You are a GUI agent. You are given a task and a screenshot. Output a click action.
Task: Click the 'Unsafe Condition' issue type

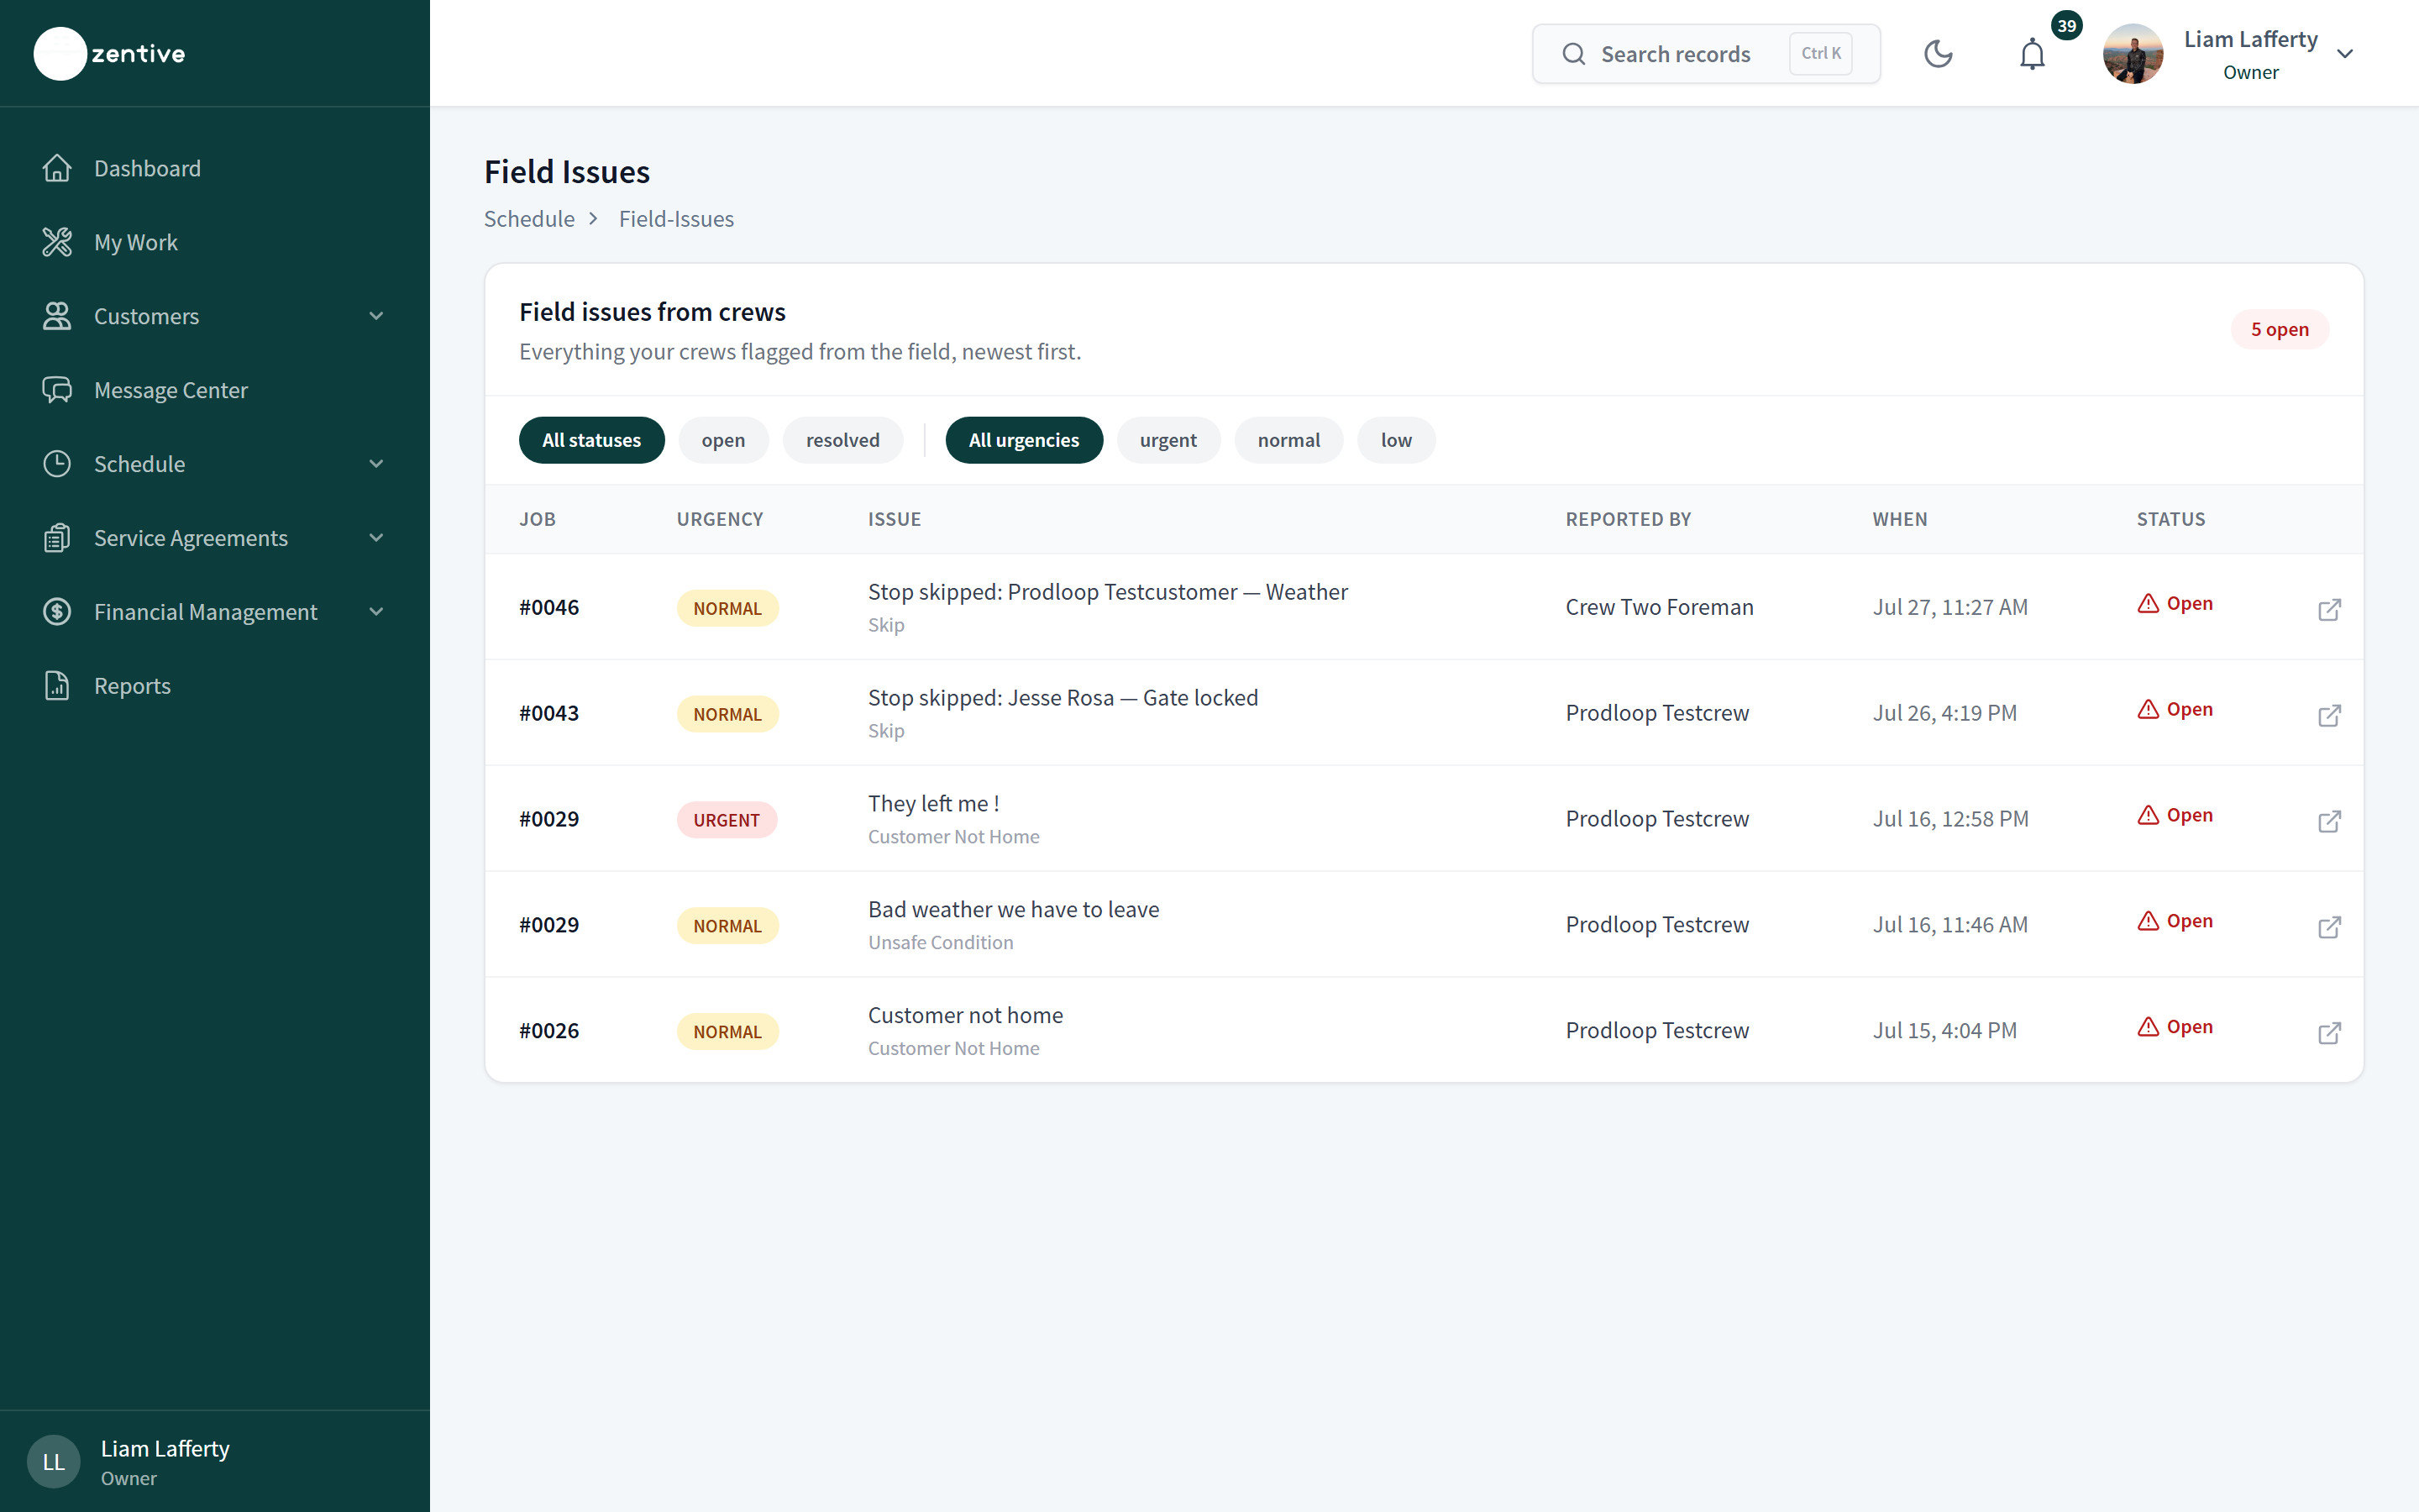[941, 943]
